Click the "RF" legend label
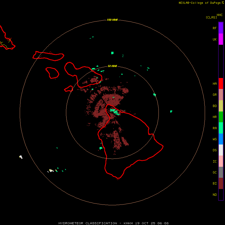The height and width of the screenshot is (225, 225). click(x=215, y=28)
